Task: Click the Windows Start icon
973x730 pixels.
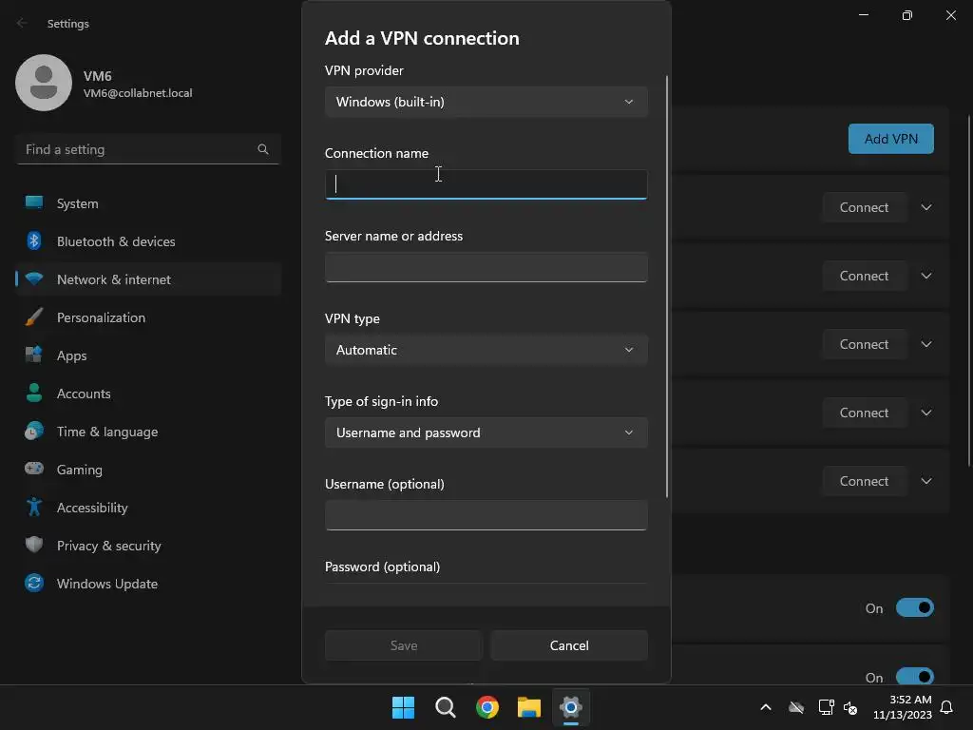Action: coord(403,707)
